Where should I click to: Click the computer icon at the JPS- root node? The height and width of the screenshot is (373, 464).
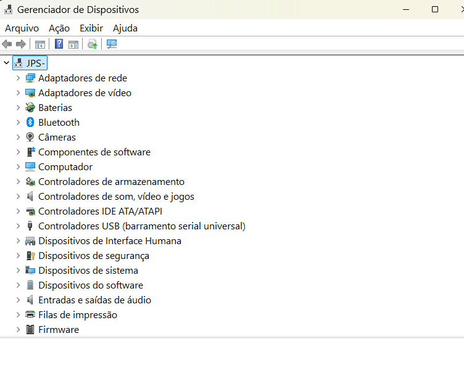(19, 63)
